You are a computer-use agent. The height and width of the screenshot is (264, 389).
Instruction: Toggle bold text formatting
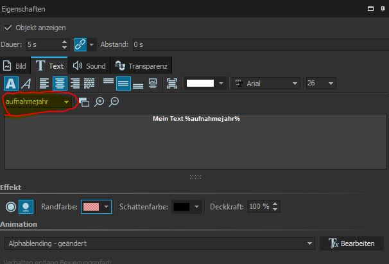11,84
